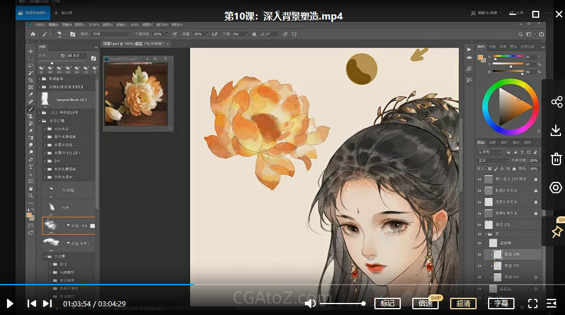The image size is (565, 315).
Task: Click the volume slider handle
Action: click(363, 304)
